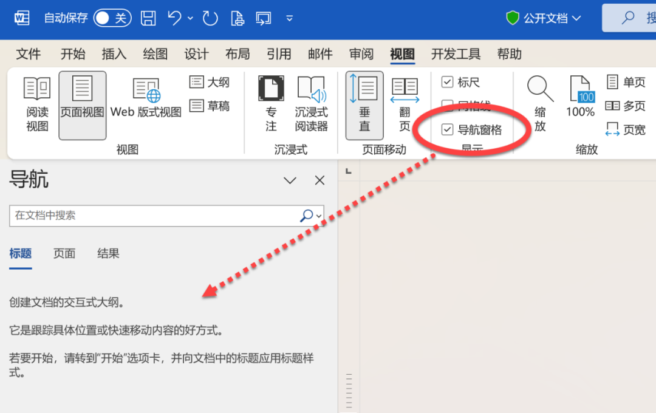This screenshot has width=656, height=413.
Task: Choose 页宽 page width zoom
Action: click(x=626, y=129)
